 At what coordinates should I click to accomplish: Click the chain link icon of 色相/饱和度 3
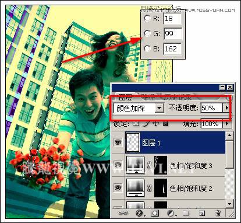click(x=149, y=165)
